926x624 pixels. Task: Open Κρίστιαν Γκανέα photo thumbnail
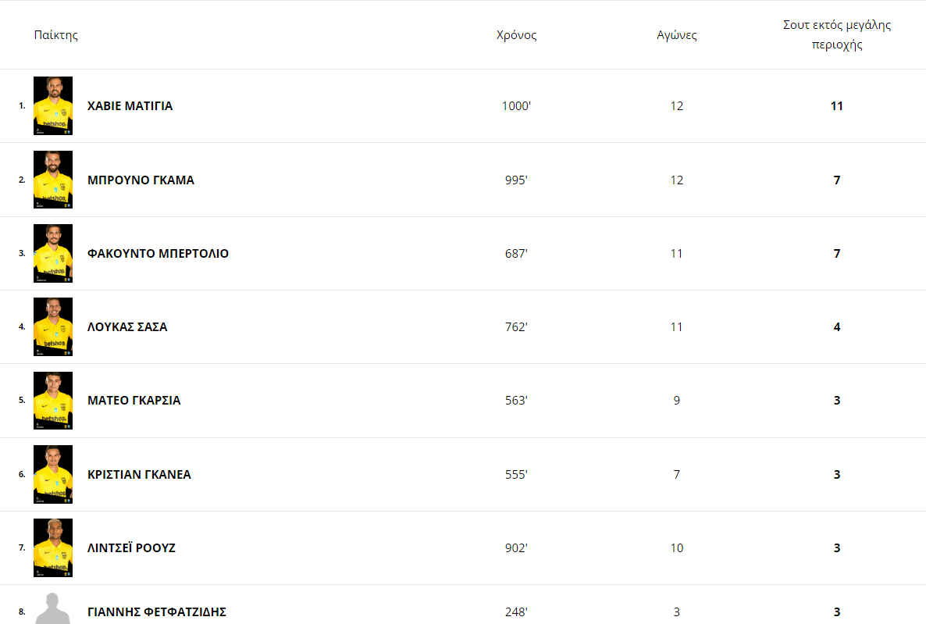click(53, 474)
